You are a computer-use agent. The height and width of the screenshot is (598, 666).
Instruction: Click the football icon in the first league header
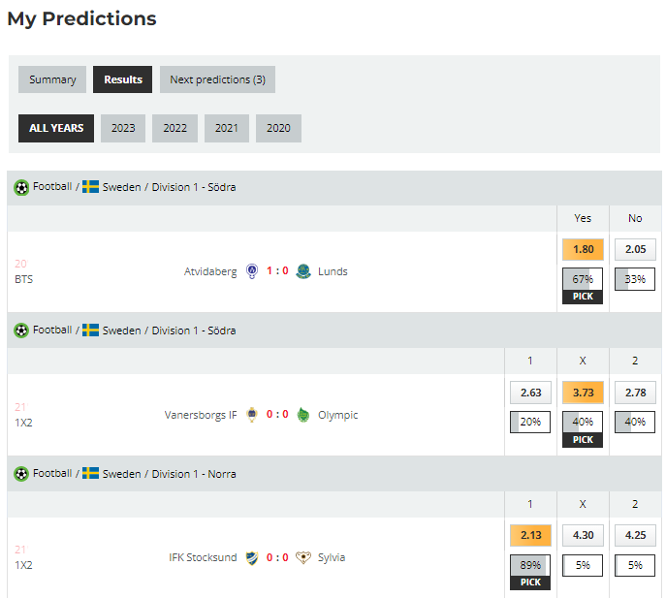(21, 187)
